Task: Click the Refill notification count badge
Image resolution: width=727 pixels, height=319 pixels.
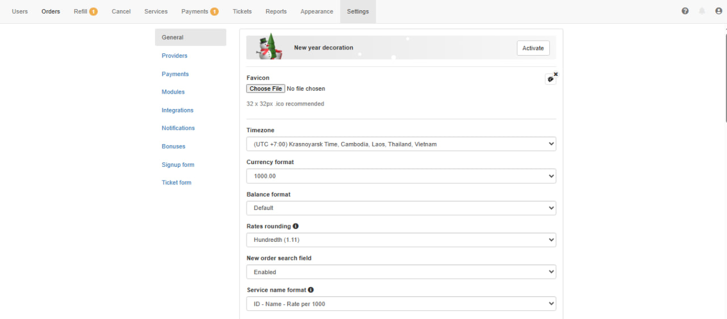Action: click(x=93, y=11)
